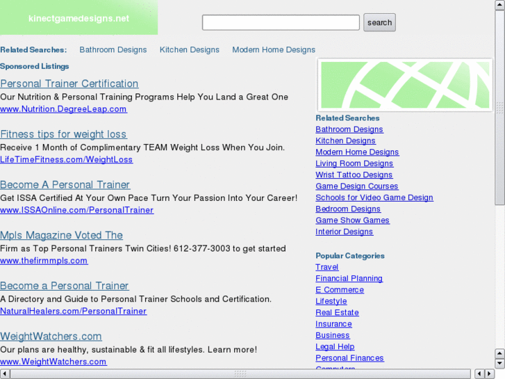Screen dimensions: 505x379
Task: Open Wrist Tattoo Designs link
Action: (x=354, y=175)
